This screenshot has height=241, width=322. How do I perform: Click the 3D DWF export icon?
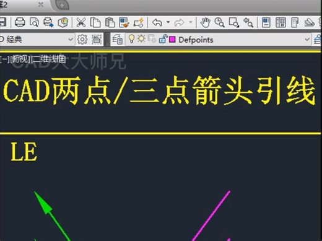tap(63, 22)
